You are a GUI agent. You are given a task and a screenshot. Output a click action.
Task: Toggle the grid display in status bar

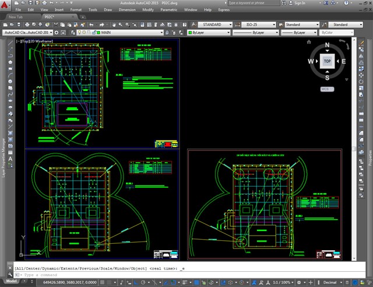[102, 282]
